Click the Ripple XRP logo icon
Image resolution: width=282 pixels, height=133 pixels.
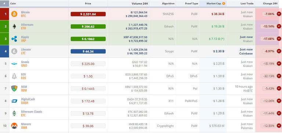tap(14, 39)
